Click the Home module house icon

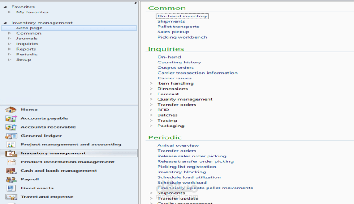(11, 110)
